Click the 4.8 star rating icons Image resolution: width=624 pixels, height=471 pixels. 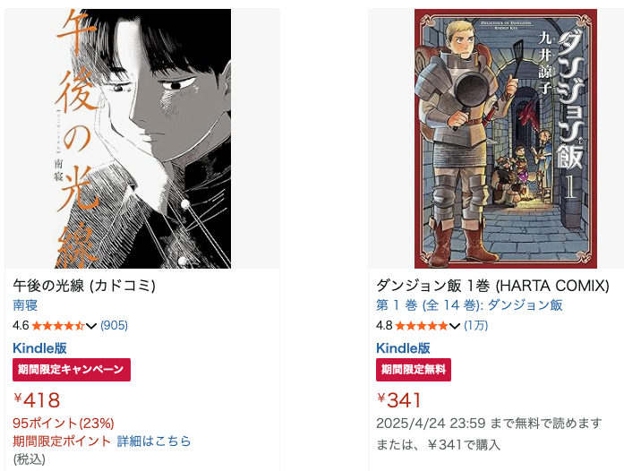point(422,326)
